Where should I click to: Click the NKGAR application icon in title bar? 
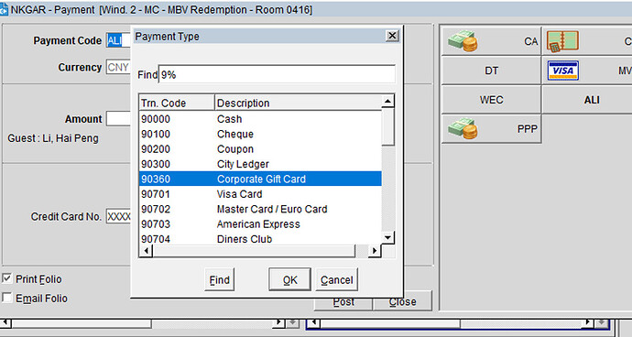click(x=4, y=10)
